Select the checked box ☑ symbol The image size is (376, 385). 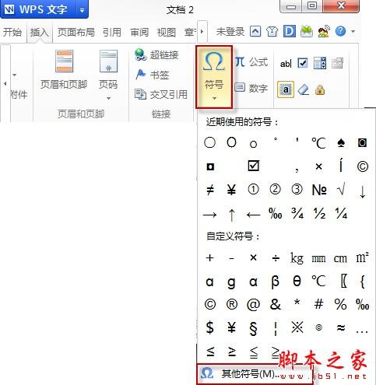click(253, 166)
